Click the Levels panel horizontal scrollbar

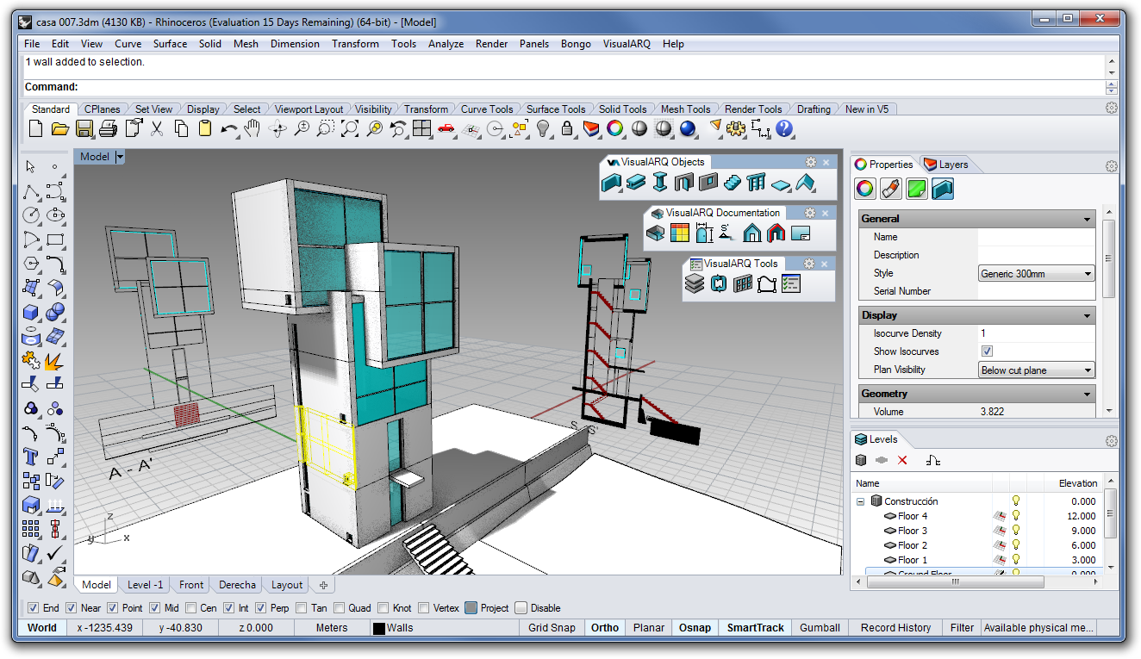(x=954, y=582)
